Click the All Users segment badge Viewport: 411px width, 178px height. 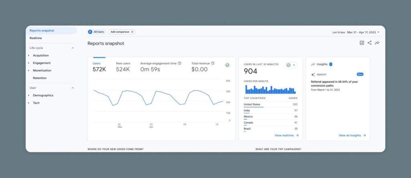tap(96, 32)
